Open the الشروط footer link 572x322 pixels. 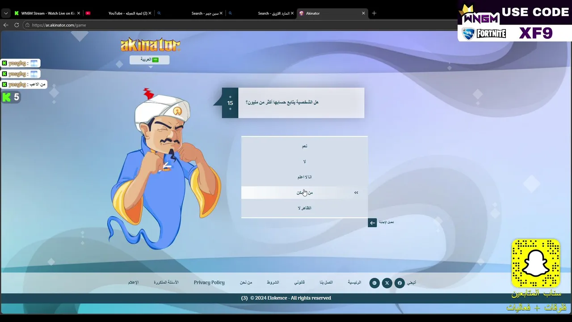pos(273,283)
